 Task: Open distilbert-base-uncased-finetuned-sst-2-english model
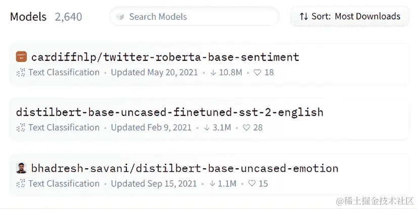click(169, 112)
